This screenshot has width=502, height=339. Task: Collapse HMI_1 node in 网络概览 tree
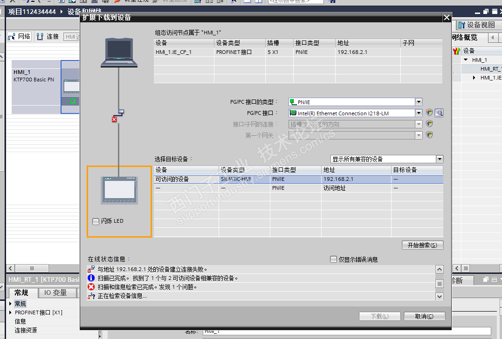466,60
